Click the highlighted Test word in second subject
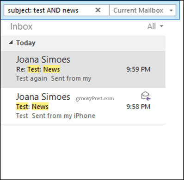 [22, 107]
